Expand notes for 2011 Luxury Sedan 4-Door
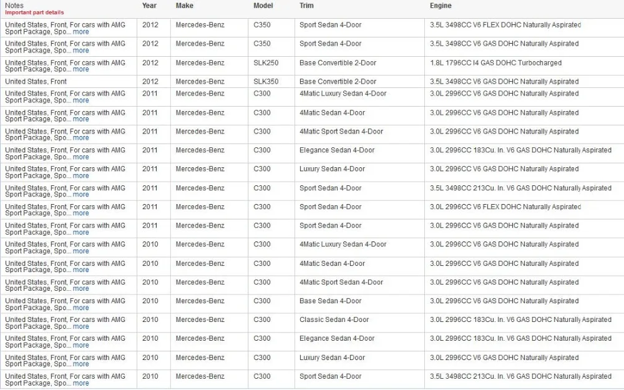 pyautogui.click(x=80, y=176)
